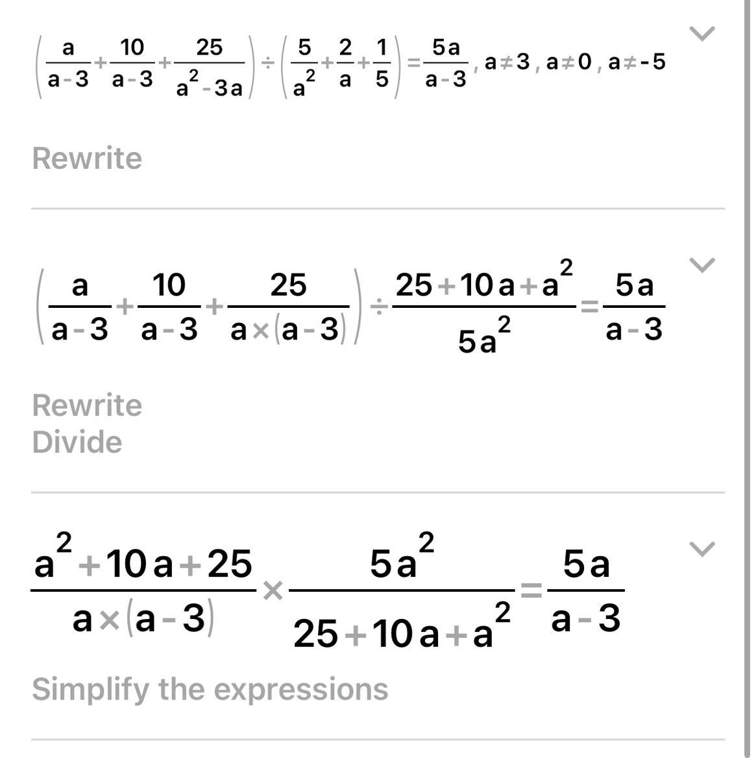Click the a≠3, a≠0, a≠-5 restriction text

[574, 62]
